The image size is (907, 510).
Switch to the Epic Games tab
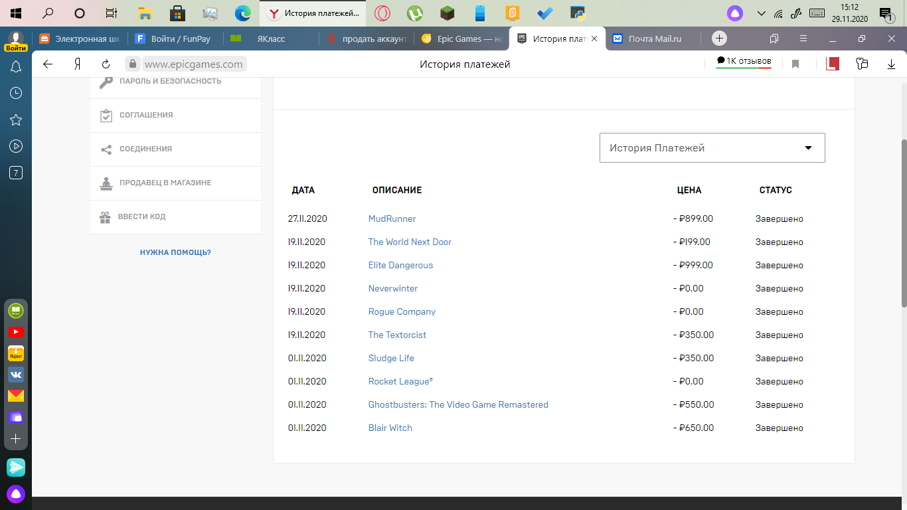click(462, 39)
